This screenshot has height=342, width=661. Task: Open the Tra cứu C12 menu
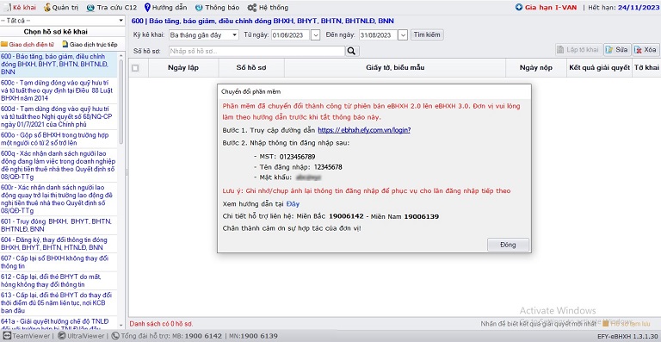click(111, 7)
